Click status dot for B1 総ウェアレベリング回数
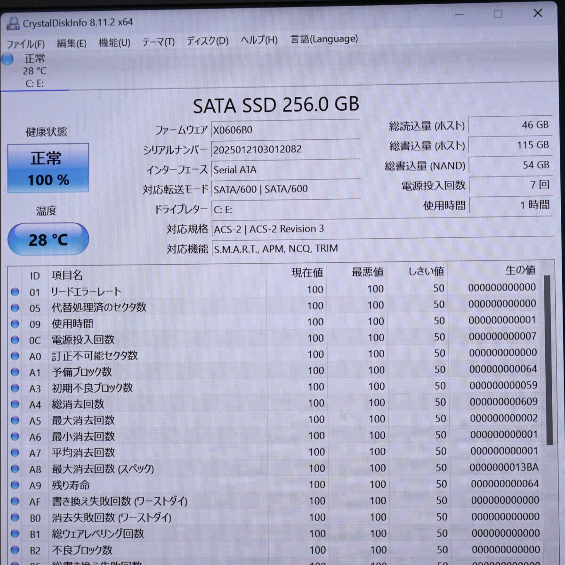The image size is (565, 565). point(15,534)
